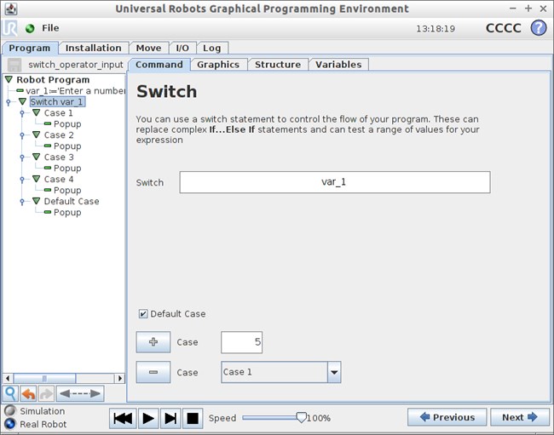Click the Case number field showing 5
This screenshot has height=435, width=554.
[242, 342]
